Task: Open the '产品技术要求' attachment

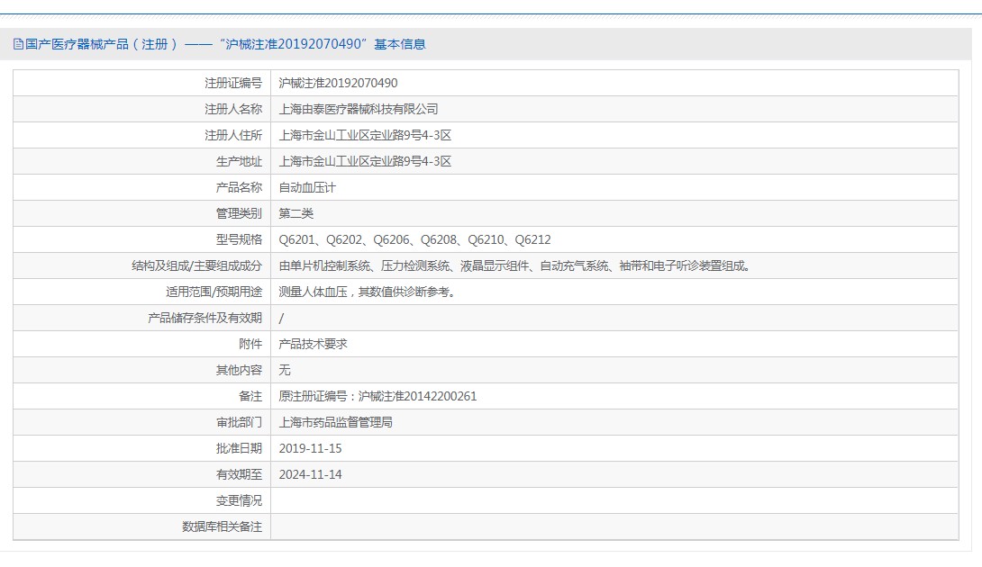Action: click(314, 344)
